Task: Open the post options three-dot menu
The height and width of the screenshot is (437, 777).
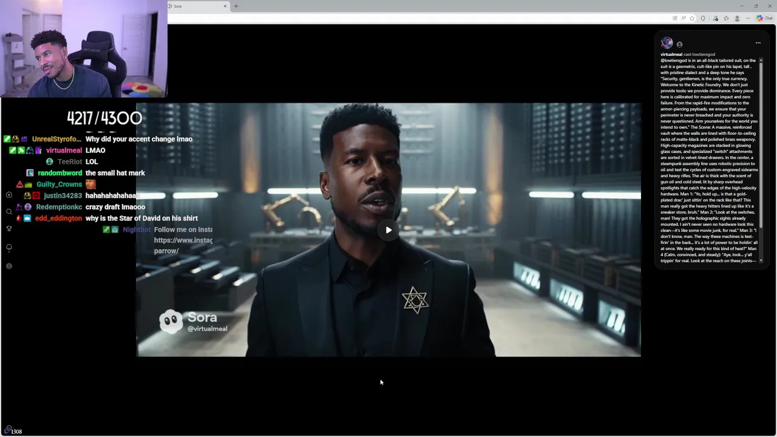Action: (758, 43)
